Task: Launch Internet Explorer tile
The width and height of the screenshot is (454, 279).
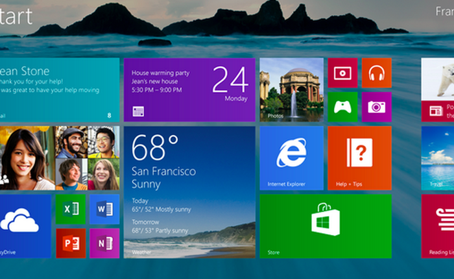Action: 292,158
